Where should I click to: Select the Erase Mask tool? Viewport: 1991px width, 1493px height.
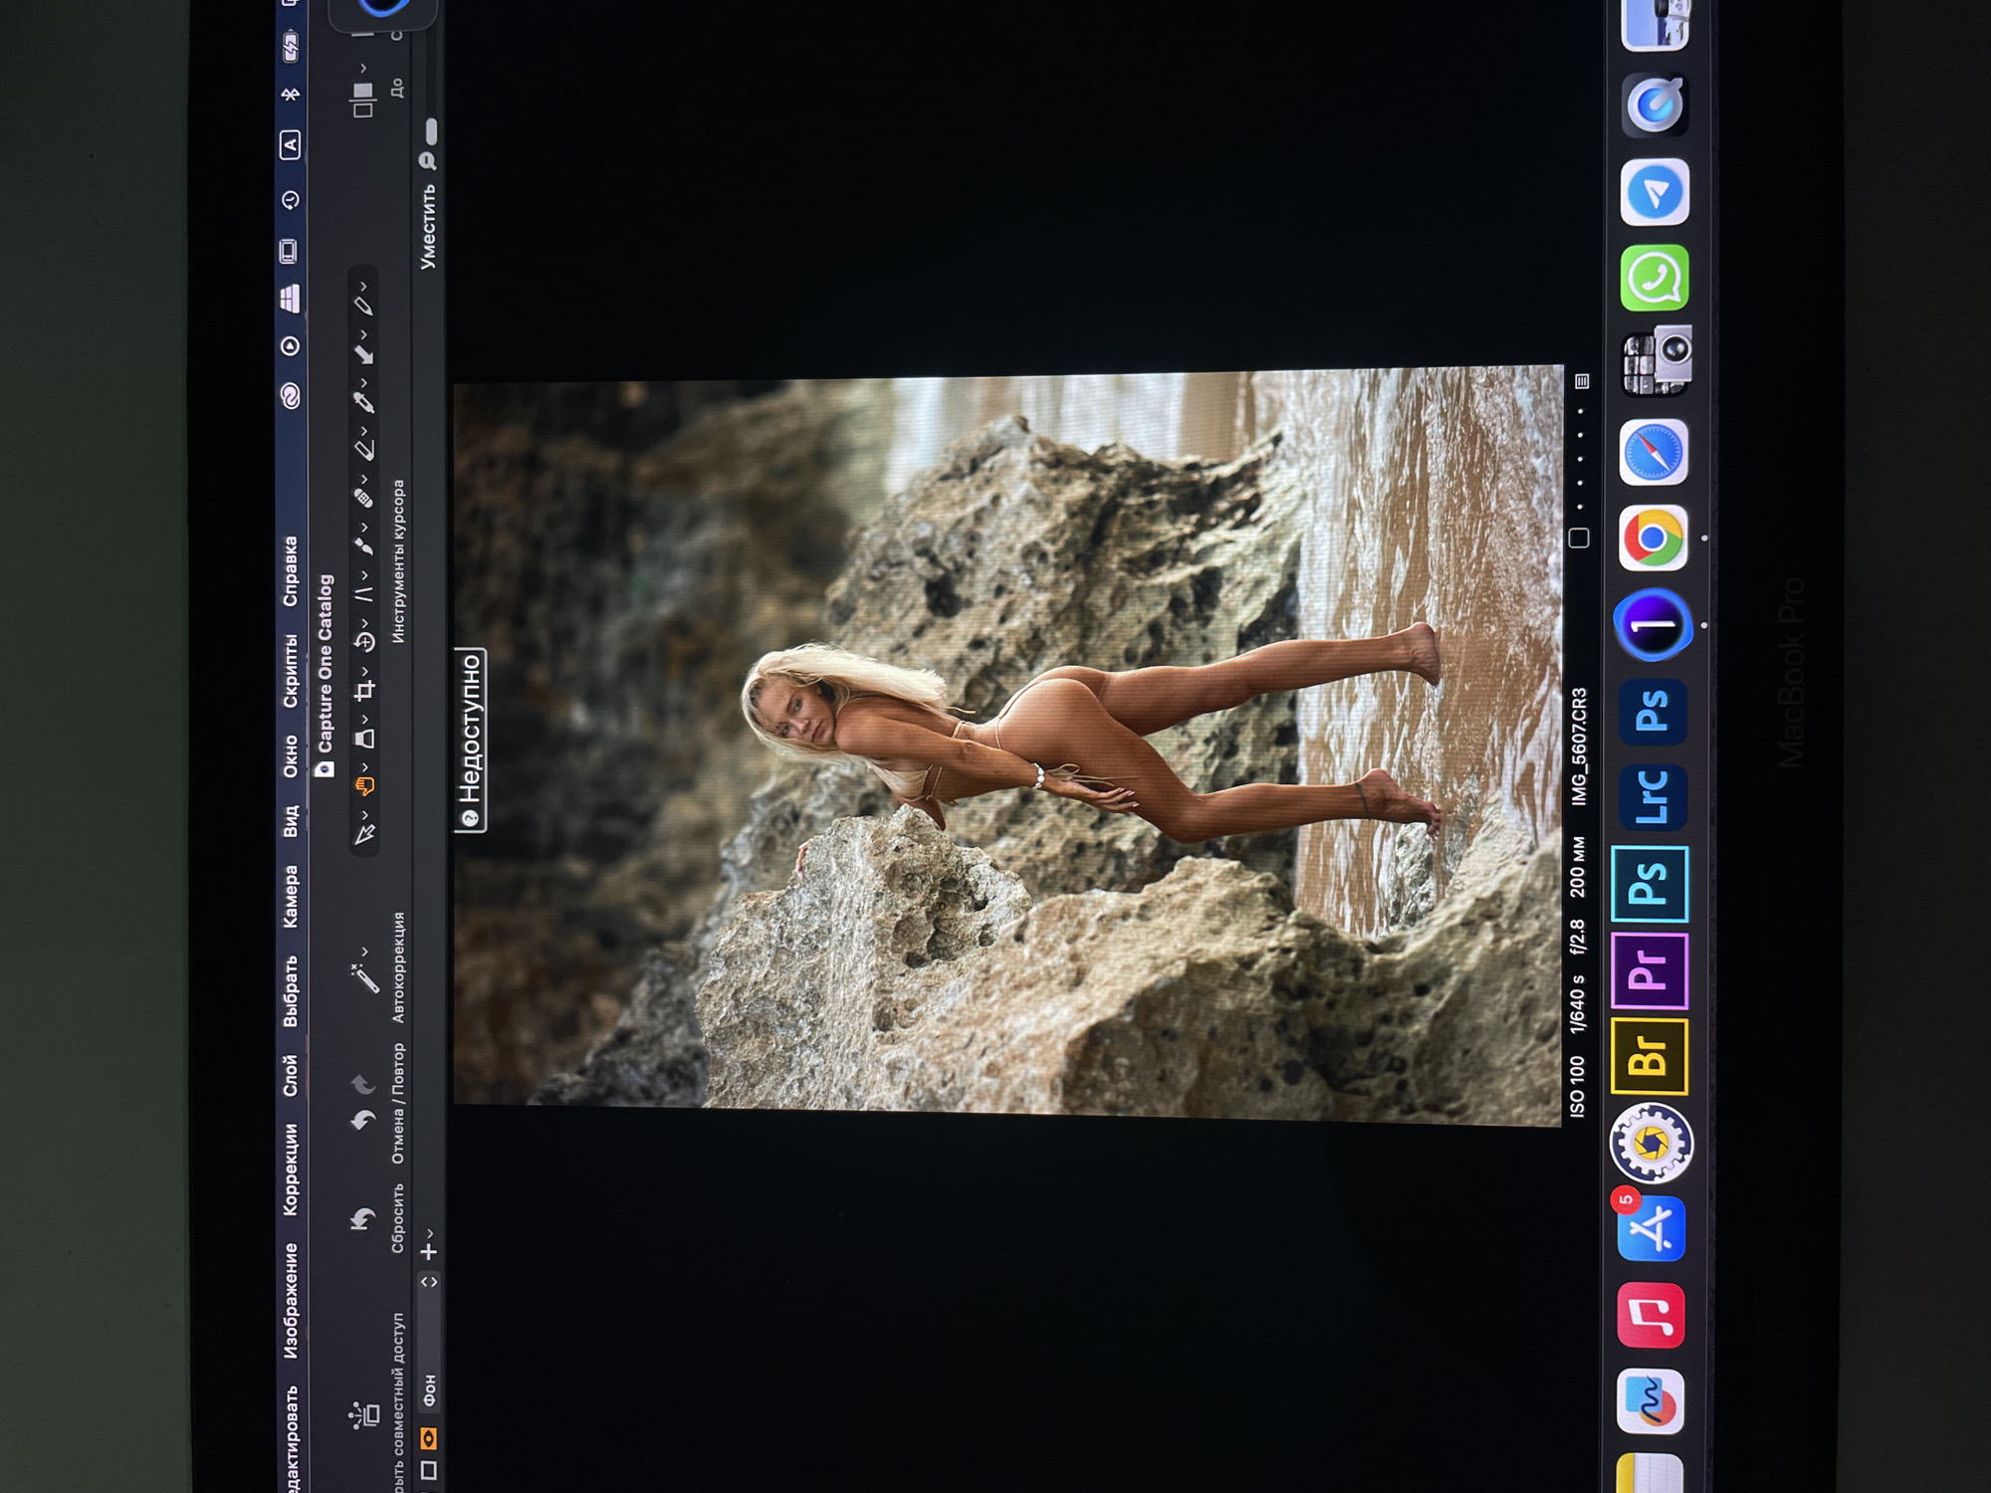pyautogui.click(x=364, y=450)
